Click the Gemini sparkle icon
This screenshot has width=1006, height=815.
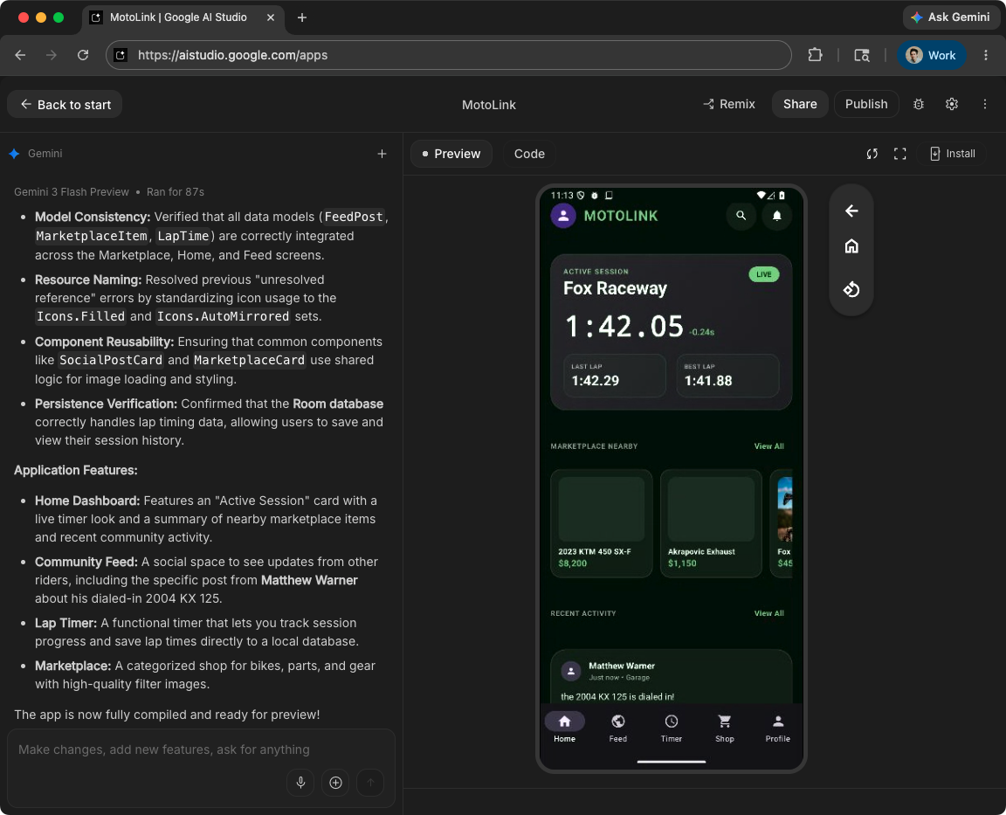[14, 154]
